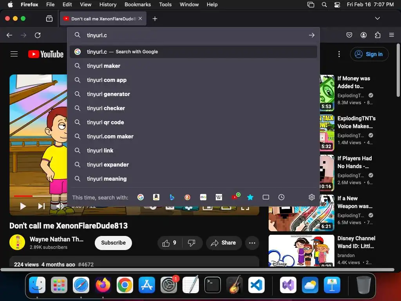Select suggestion tinyurl com app
This screenshot has height=301, width=401.
coord(193,80)
